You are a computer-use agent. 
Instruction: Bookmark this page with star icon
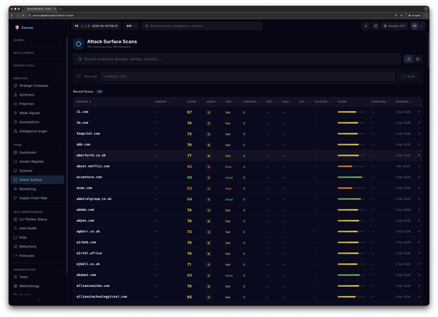point(401,16)
